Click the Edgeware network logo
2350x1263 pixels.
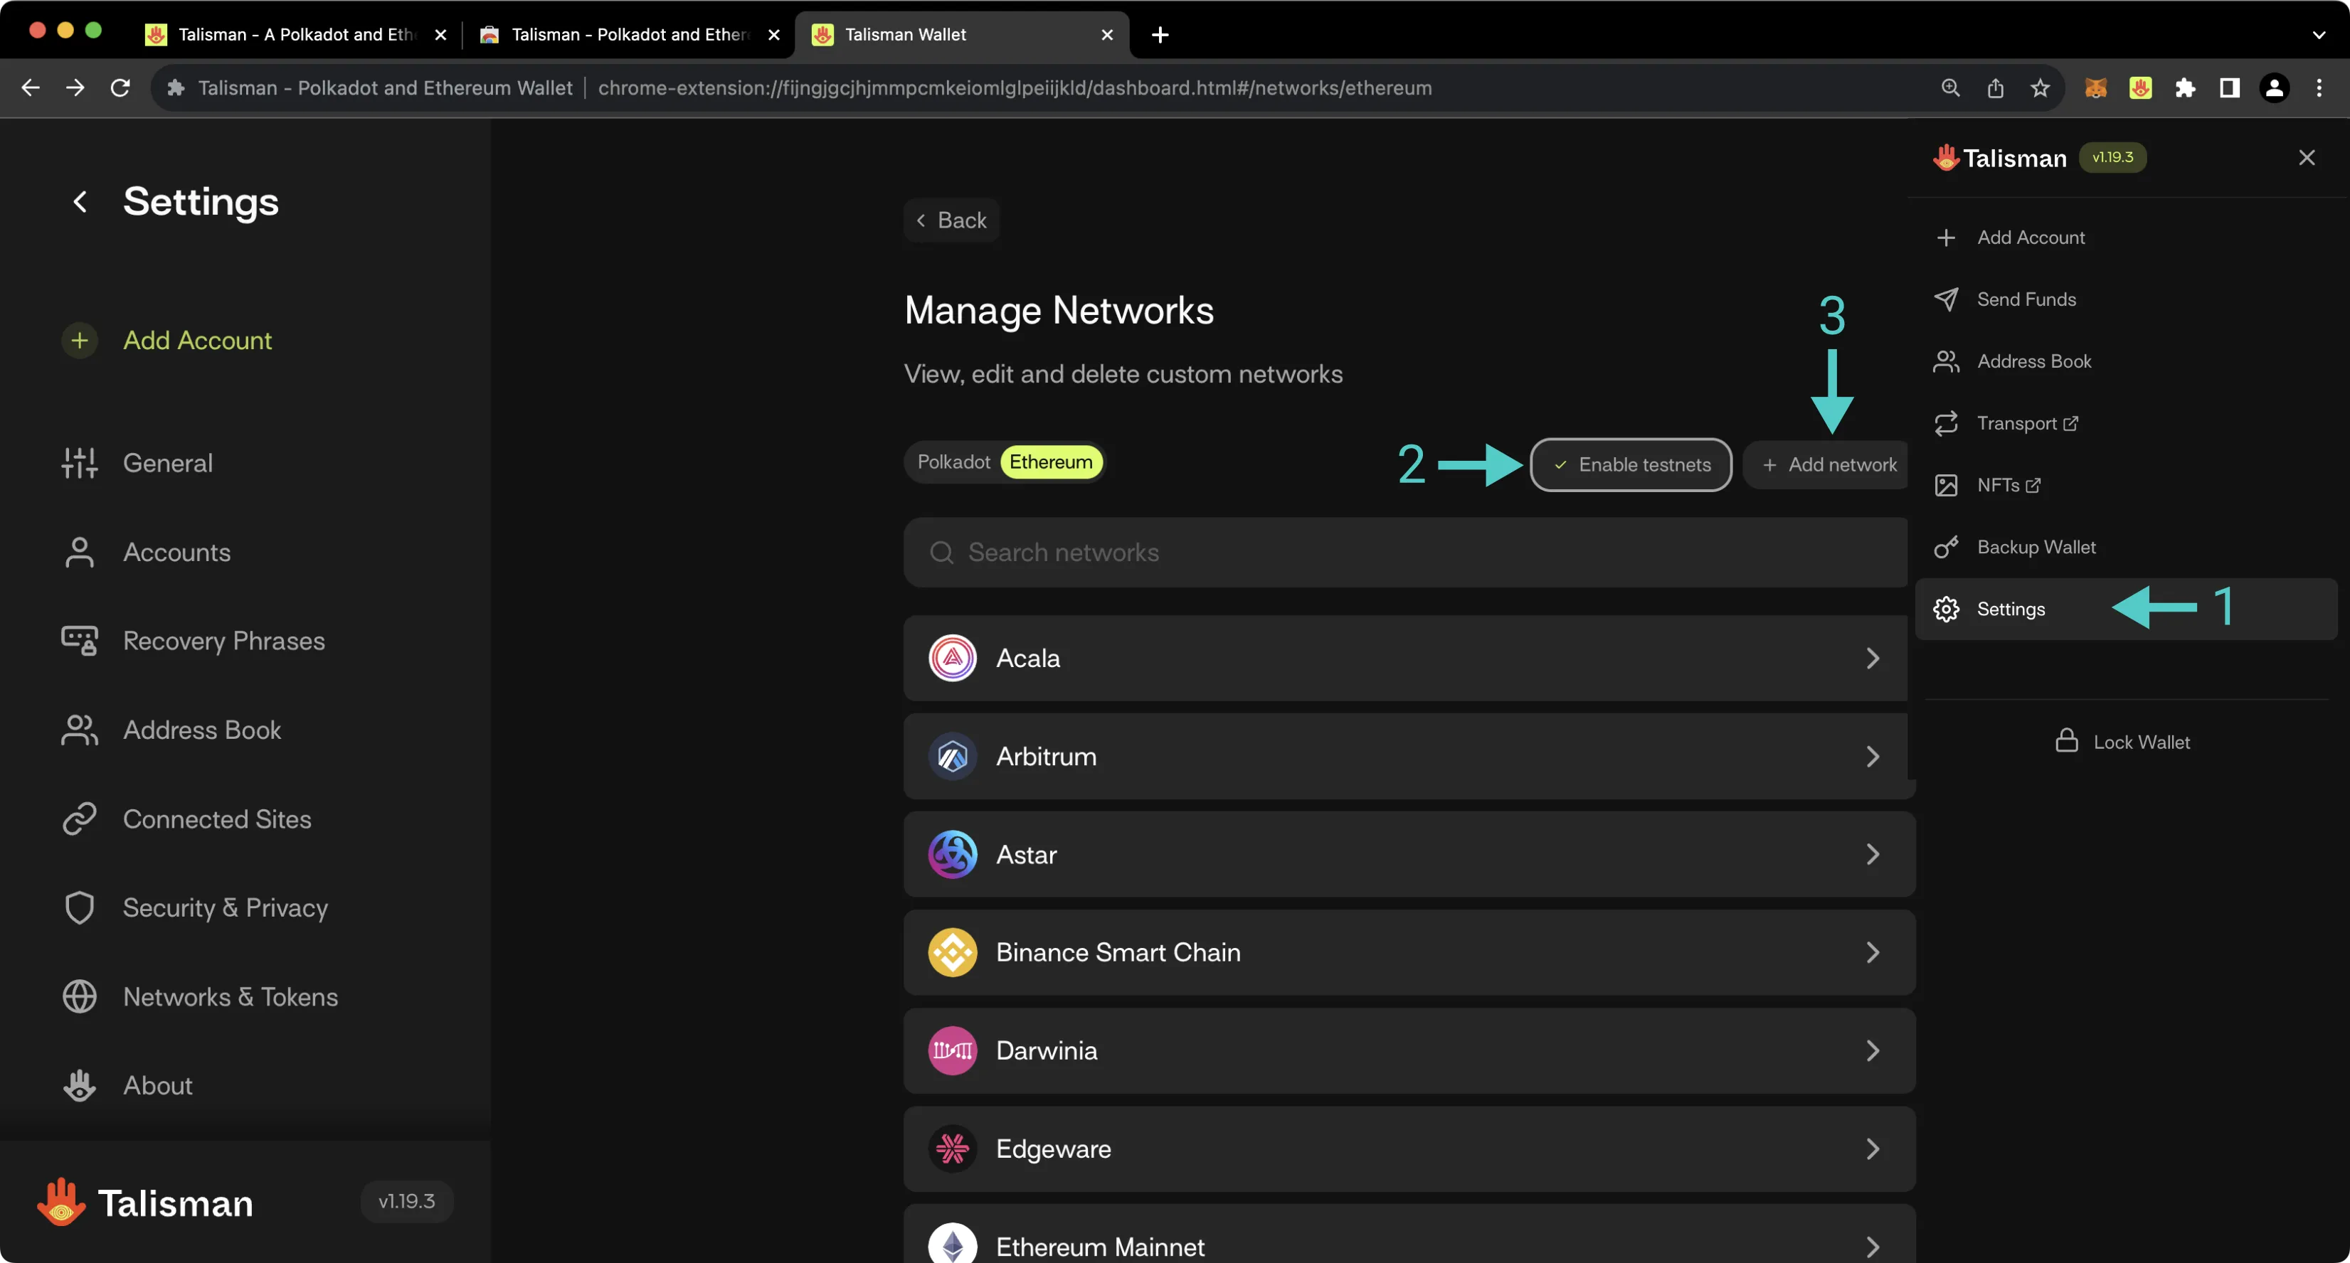(x=953, y=1149)
